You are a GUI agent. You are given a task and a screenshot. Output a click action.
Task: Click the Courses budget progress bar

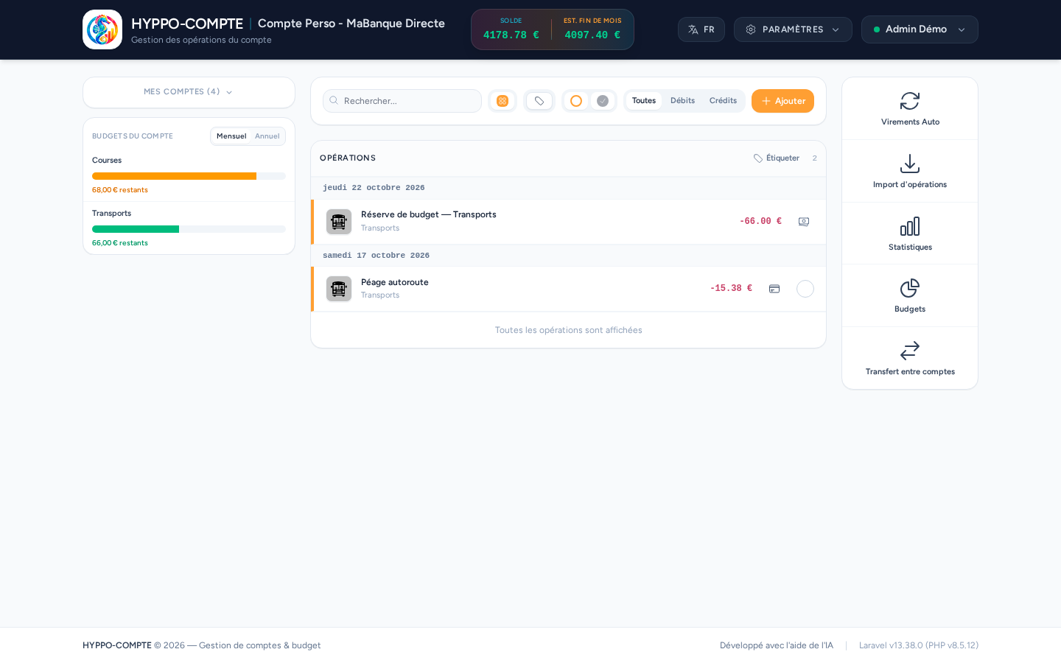pyautogui.click(x=189, y=176)
